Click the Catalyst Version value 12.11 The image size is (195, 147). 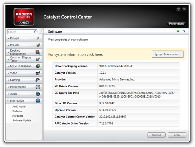[x=102, y=73]
